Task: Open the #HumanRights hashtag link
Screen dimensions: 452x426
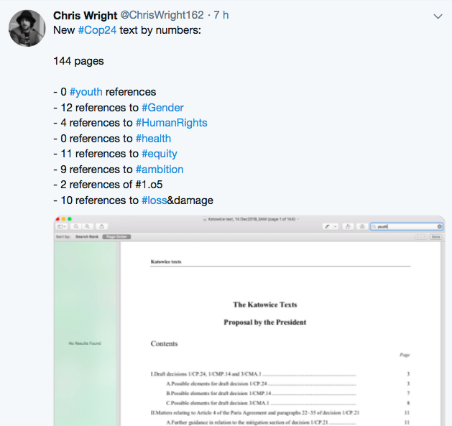Action: (171, 123)
